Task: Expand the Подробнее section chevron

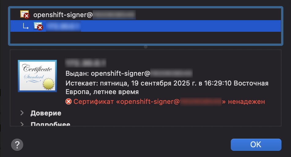Action: [22, 124]
